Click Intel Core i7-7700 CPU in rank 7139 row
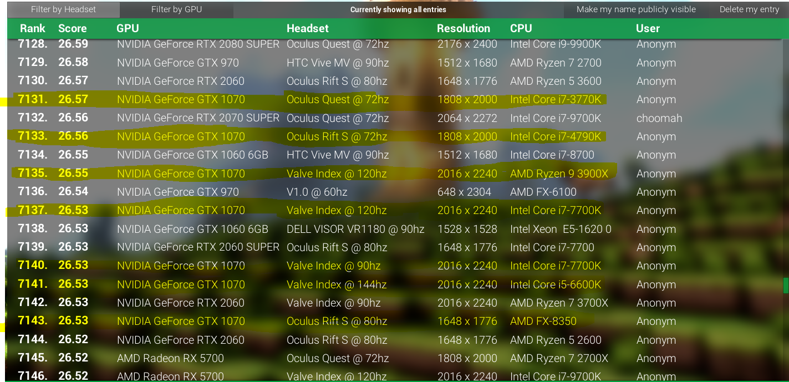The image size is (789, 382). click(x=552, y=247)
